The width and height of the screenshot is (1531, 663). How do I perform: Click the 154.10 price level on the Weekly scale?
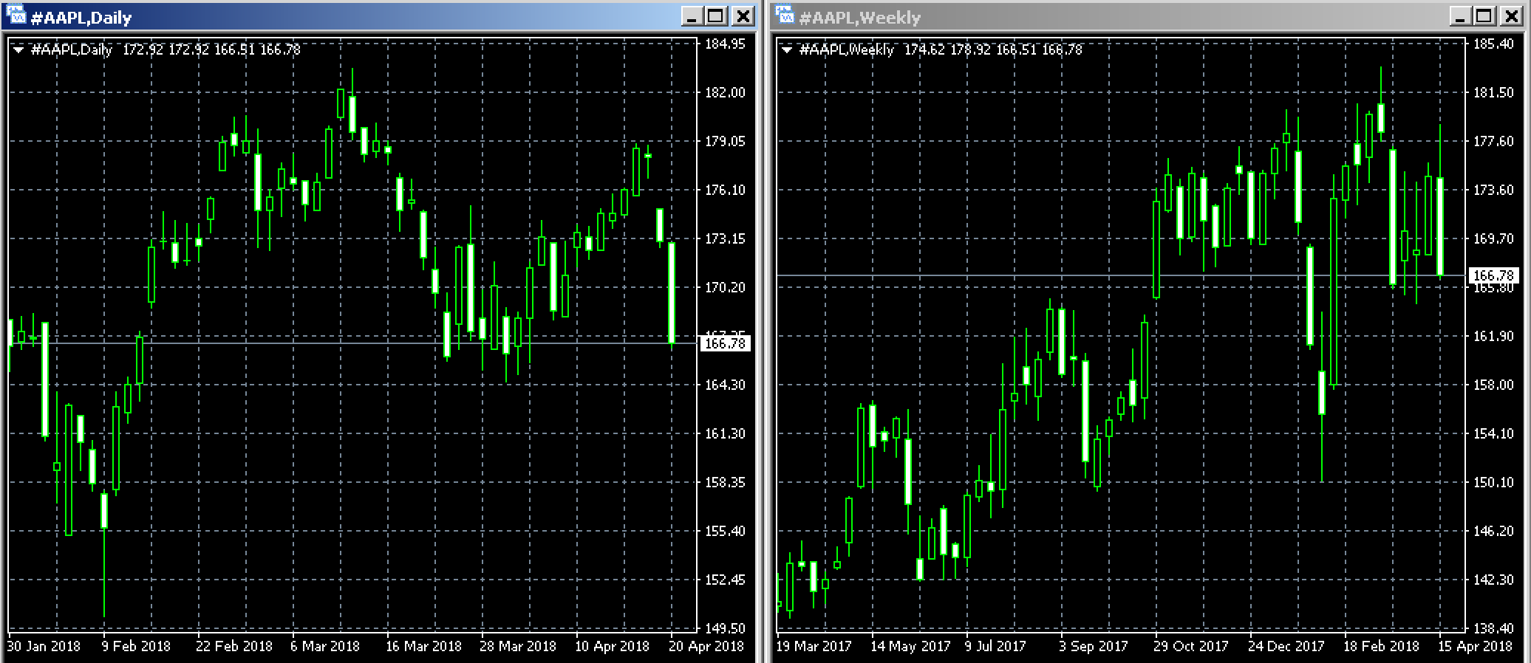pos(1493,434)
